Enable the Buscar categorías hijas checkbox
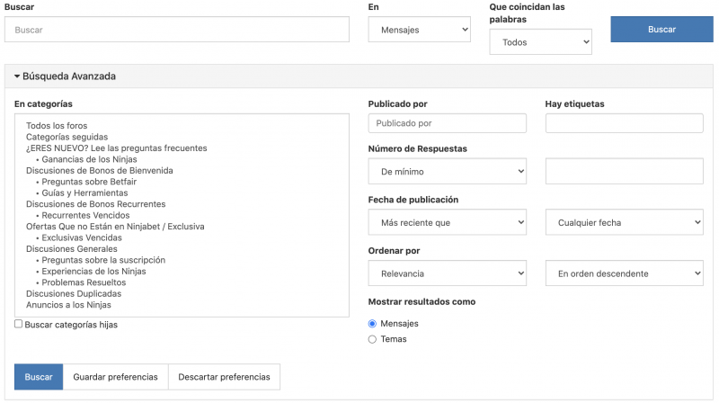 (18, 324)
